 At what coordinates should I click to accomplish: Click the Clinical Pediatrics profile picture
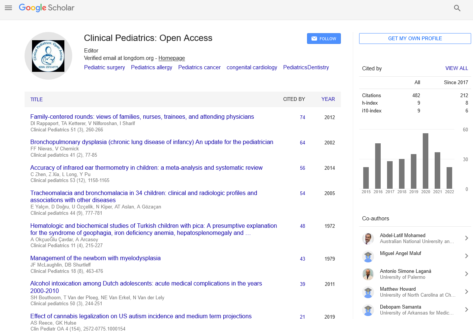[48, 56]
